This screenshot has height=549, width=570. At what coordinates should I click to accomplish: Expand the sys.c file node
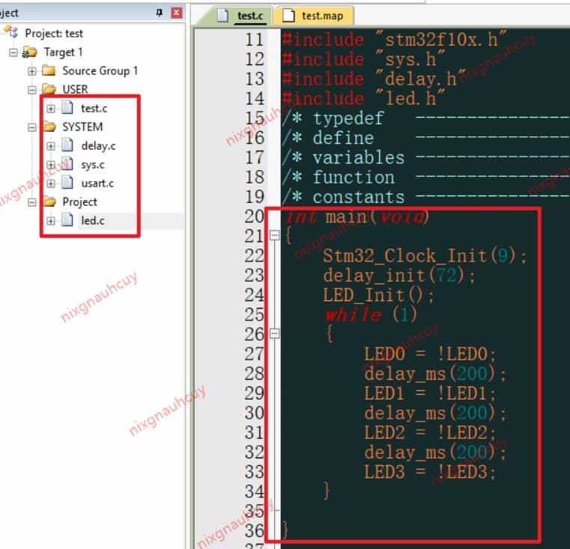point(51,165)
